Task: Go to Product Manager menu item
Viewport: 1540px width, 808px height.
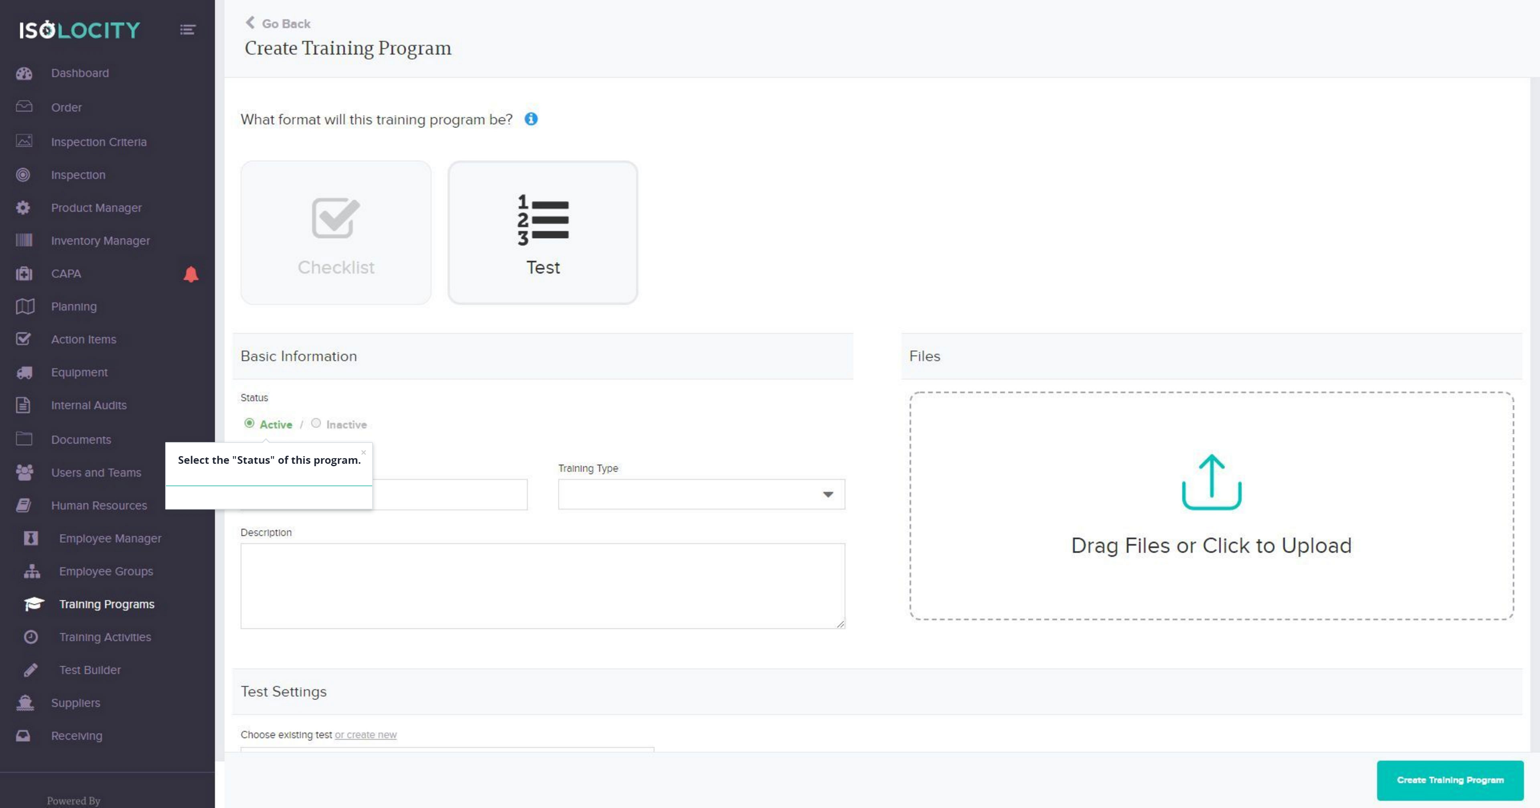Action: (x=96, y=207)
